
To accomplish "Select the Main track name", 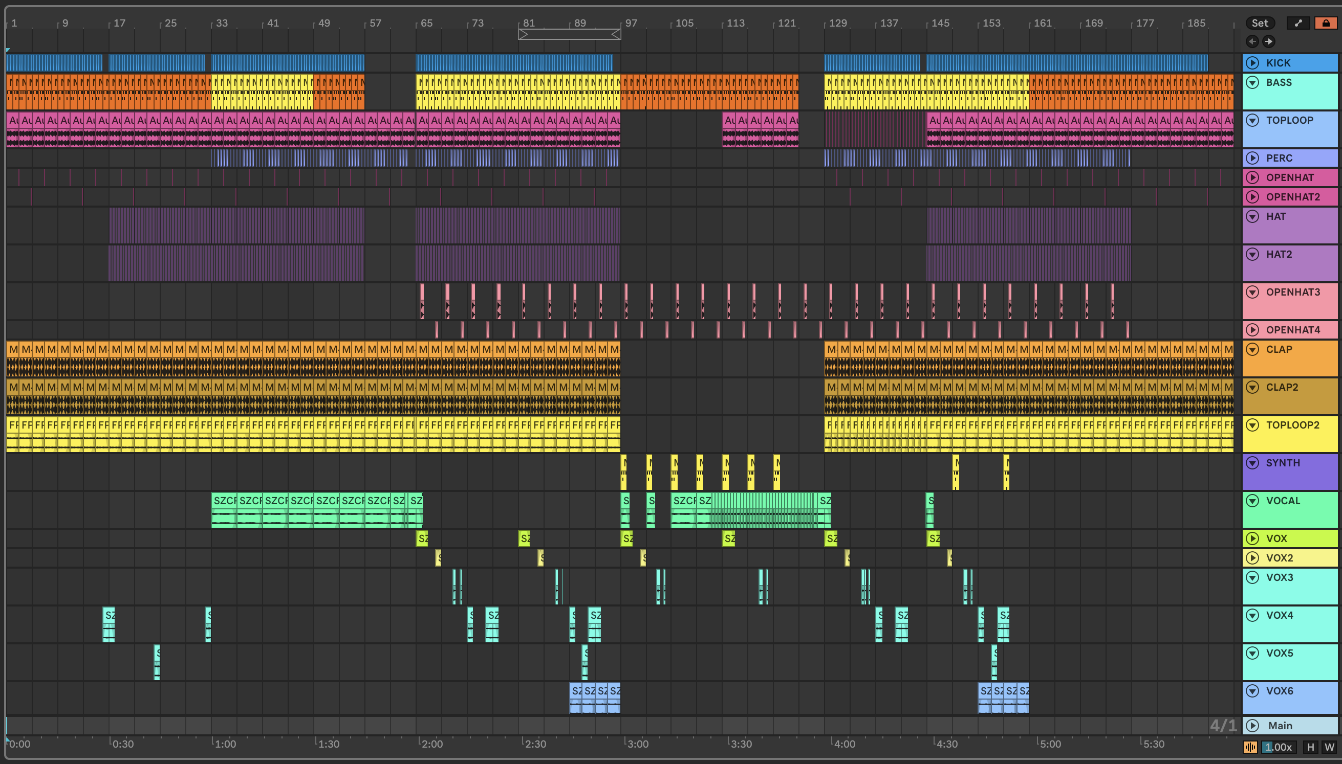I will (x=1280, y=725).
